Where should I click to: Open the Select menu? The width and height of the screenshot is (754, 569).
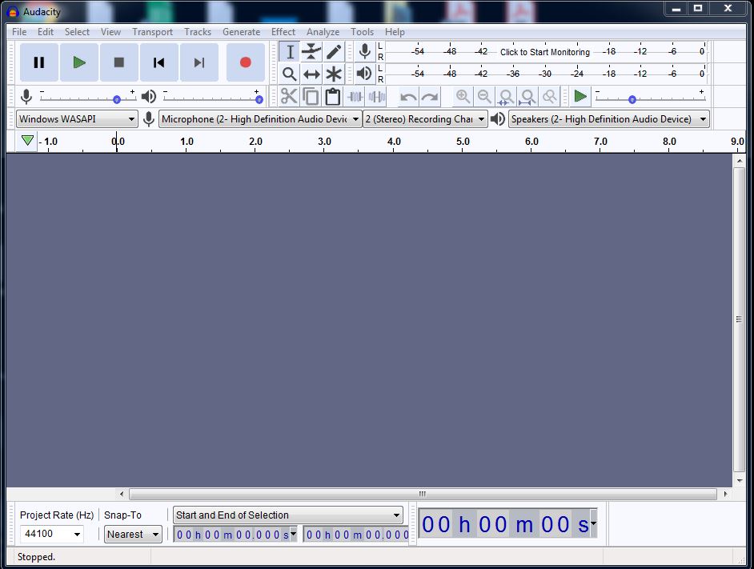coord(77,32)
